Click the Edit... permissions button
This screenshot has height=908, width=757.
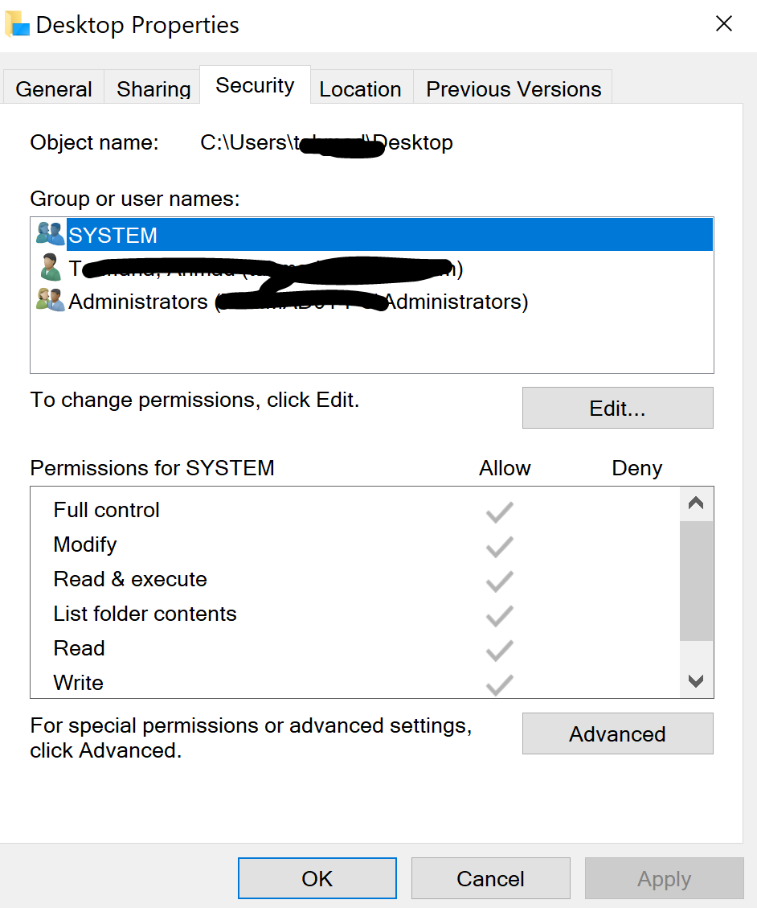(x=617, y=409)
